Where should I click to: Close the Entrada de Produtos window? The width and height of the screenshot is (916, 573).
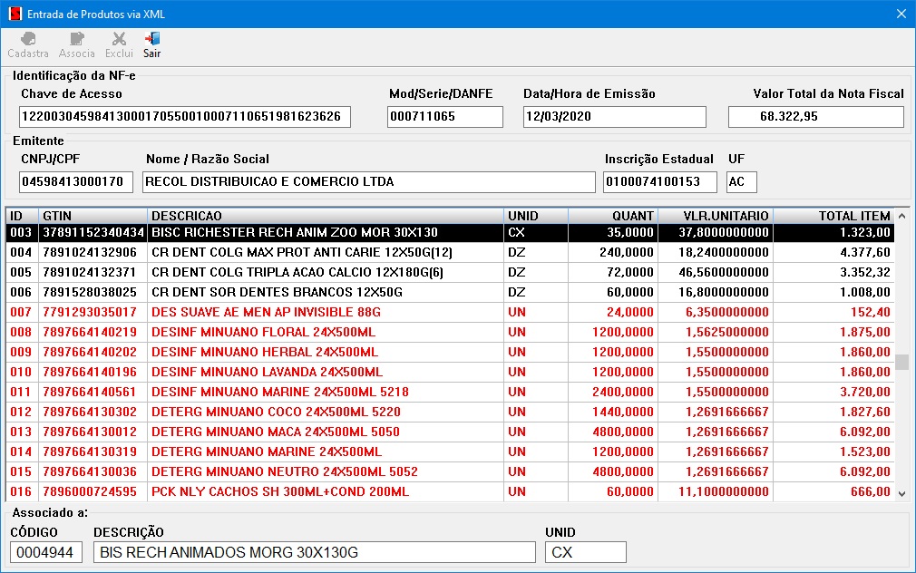click(900, 14)
